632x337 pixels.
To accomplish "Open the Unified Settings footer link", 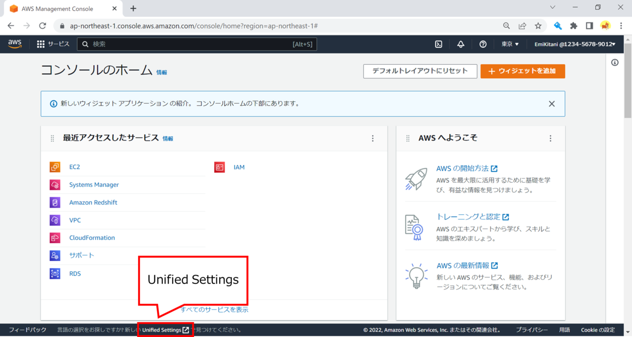I will click(x=165, y=330).
